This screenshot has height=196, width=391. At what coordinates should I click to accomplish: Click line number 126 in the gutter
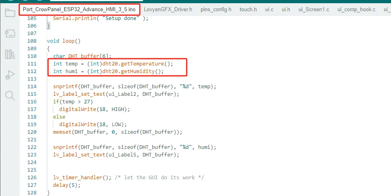pyautogui.click(x=32, y=178)
